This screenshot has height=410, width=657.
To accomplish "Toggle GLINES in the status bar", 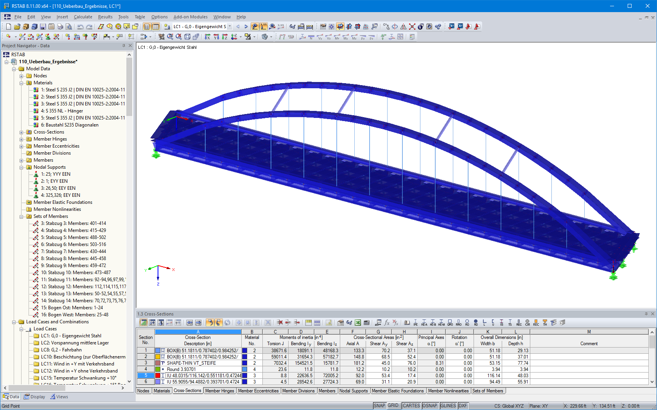I will pyautogui.click(x=448, y=406).
